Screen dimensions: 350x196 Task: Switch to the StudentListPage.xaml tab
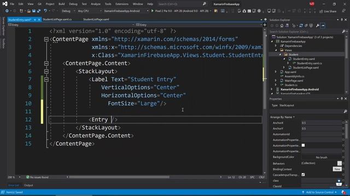click(96, 20)
